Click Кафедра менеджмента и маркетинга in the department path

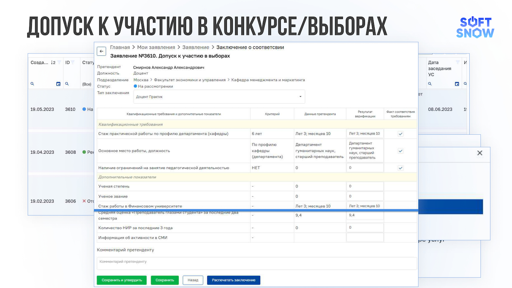268,80
